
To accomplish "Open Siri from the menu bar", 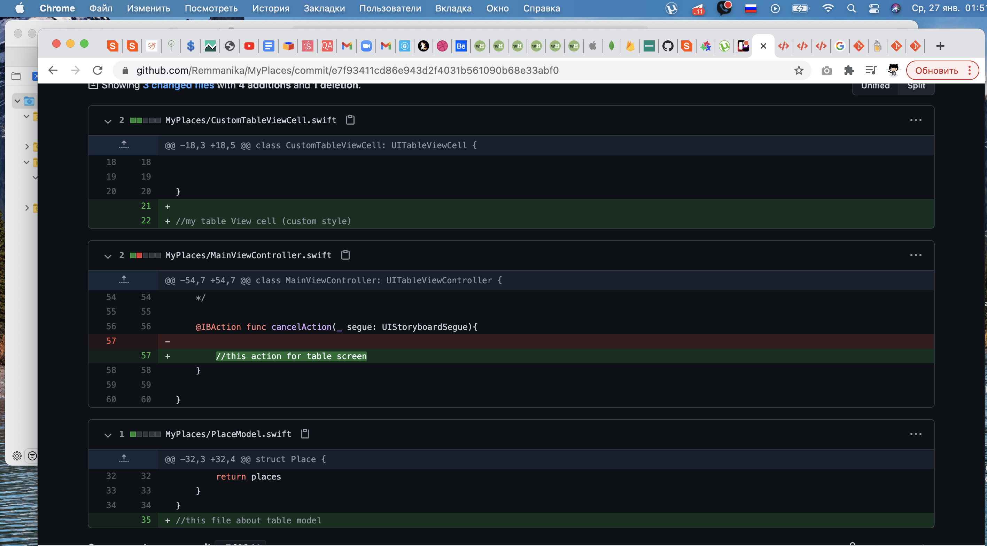I will pos(895,8).
